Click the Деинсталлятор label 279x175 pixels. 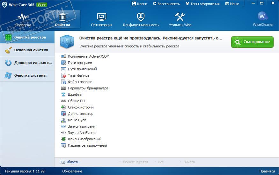coord(81,114)
